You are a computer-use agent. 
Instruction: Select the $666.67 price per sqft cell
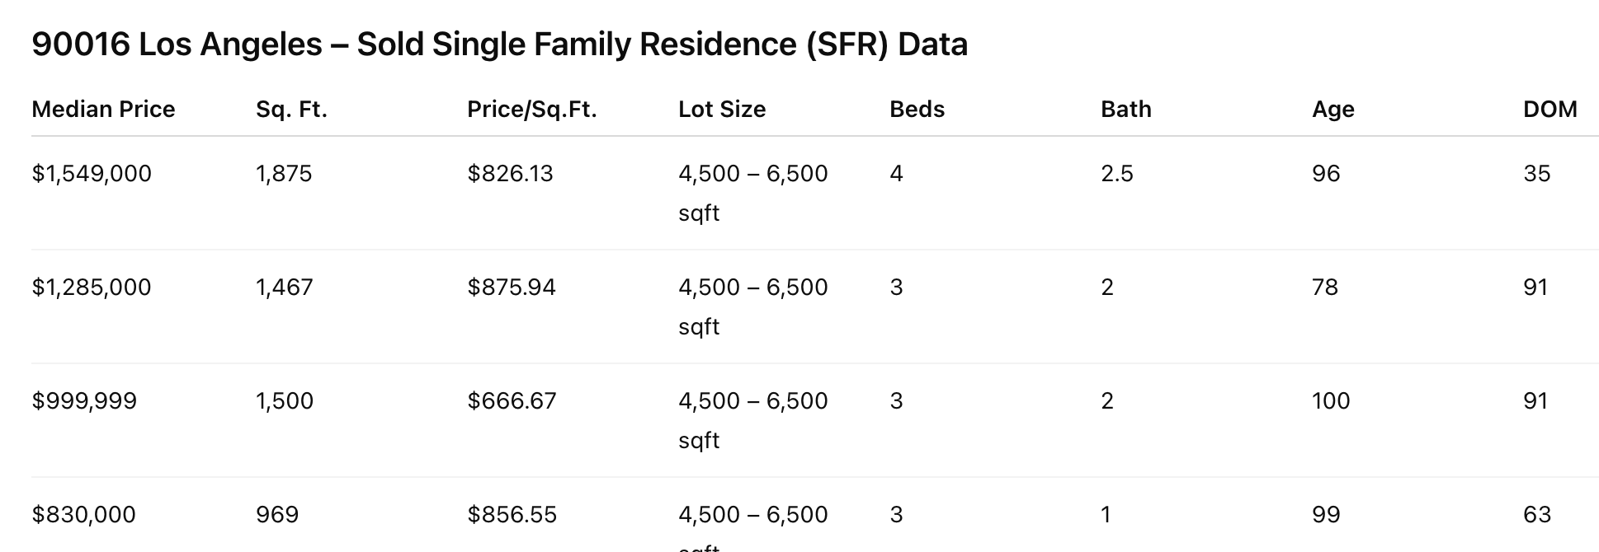[x=512, y=401]
